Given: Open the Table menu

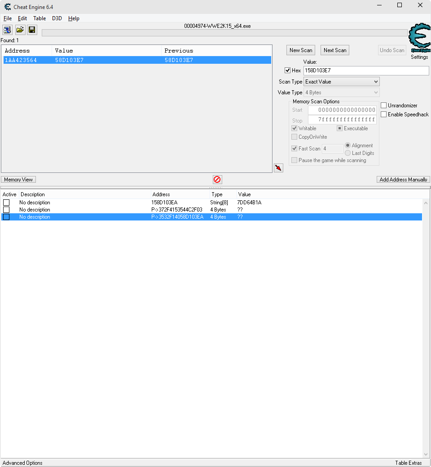Looking at the screenshot, I should [40, 18].
